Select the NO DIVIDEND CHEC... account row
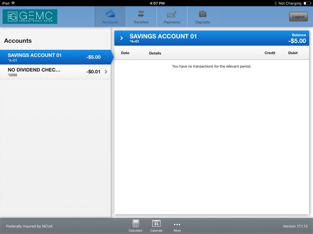 coord(55,72)
